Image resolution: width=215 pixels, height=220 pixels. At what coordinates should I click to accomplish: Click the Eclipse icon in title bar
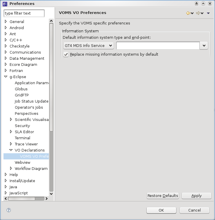(x=5, y=4)
